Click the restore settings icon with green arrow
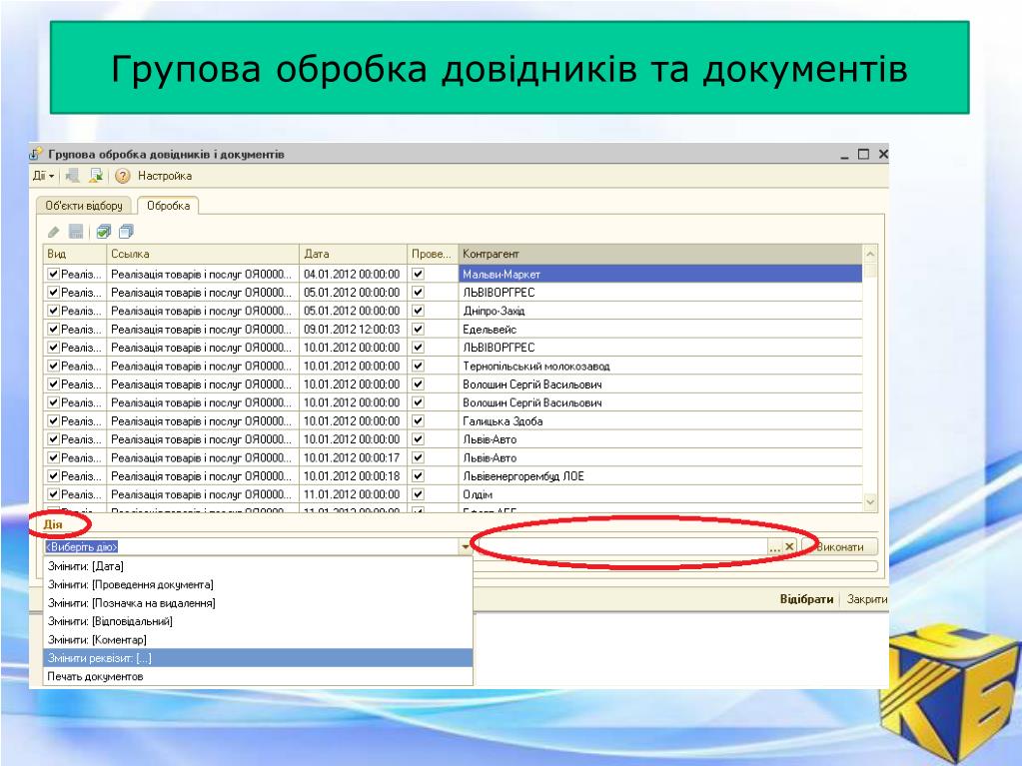 97,176
